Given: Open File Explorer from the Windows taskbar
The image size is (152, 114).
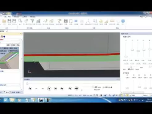Looking at the screenshot, I should [12, 100].
